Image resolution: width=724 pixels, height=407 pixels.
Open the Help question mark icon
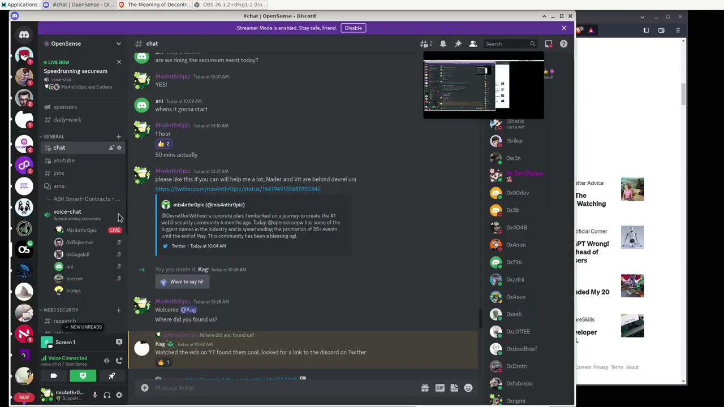tap(563, 44)
